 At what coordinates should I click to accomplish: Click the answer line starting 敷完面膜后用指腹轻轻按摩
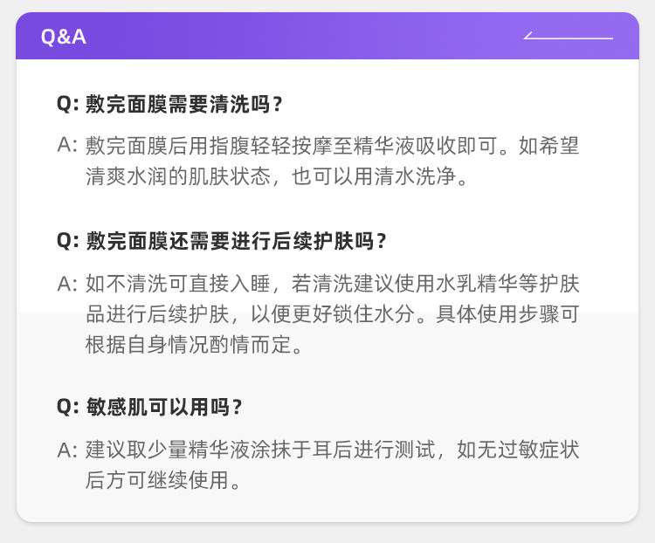pyautogui.click(x=332, y=146)
